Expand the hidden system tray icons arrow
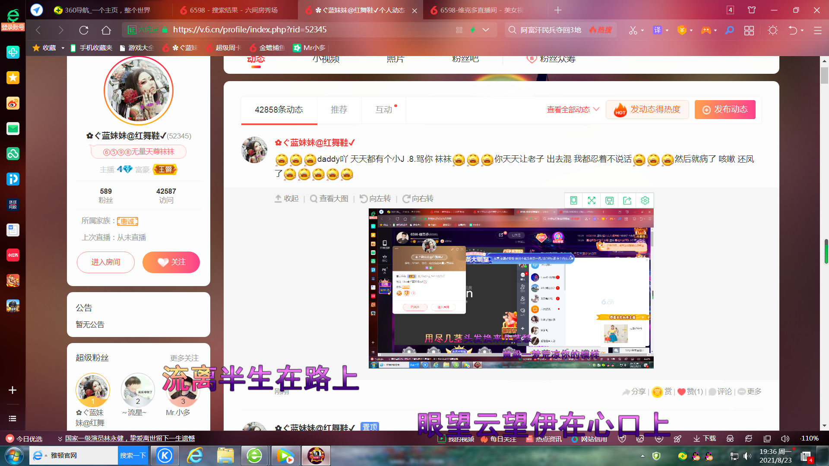 click(642, 456)
